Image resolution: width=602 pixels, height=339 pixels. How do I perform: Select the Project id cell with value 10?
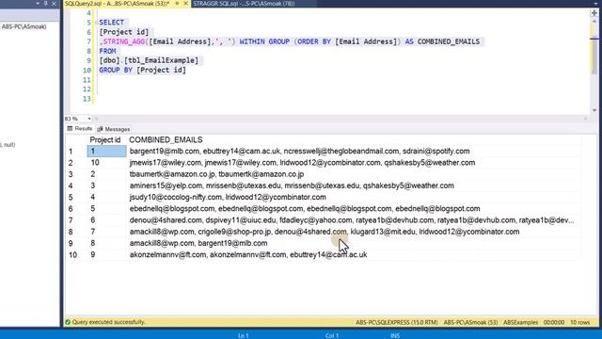[106, 163]
